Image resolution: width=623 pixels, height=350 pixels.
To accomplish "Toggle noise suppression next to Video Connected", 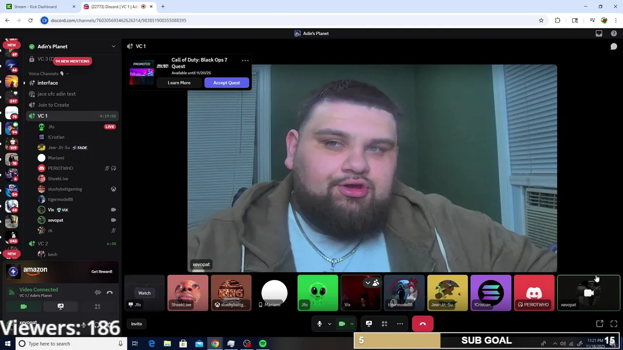I will (98, 292).
